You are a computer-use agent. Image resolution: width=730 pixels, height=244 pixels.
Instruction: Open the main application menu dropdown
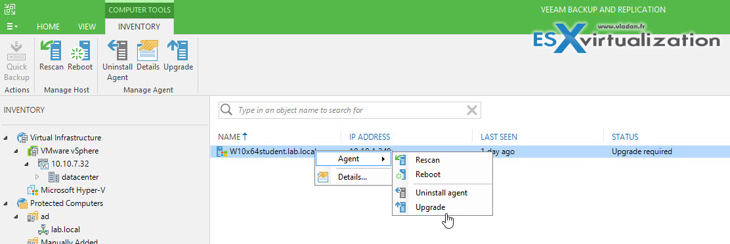12,26
